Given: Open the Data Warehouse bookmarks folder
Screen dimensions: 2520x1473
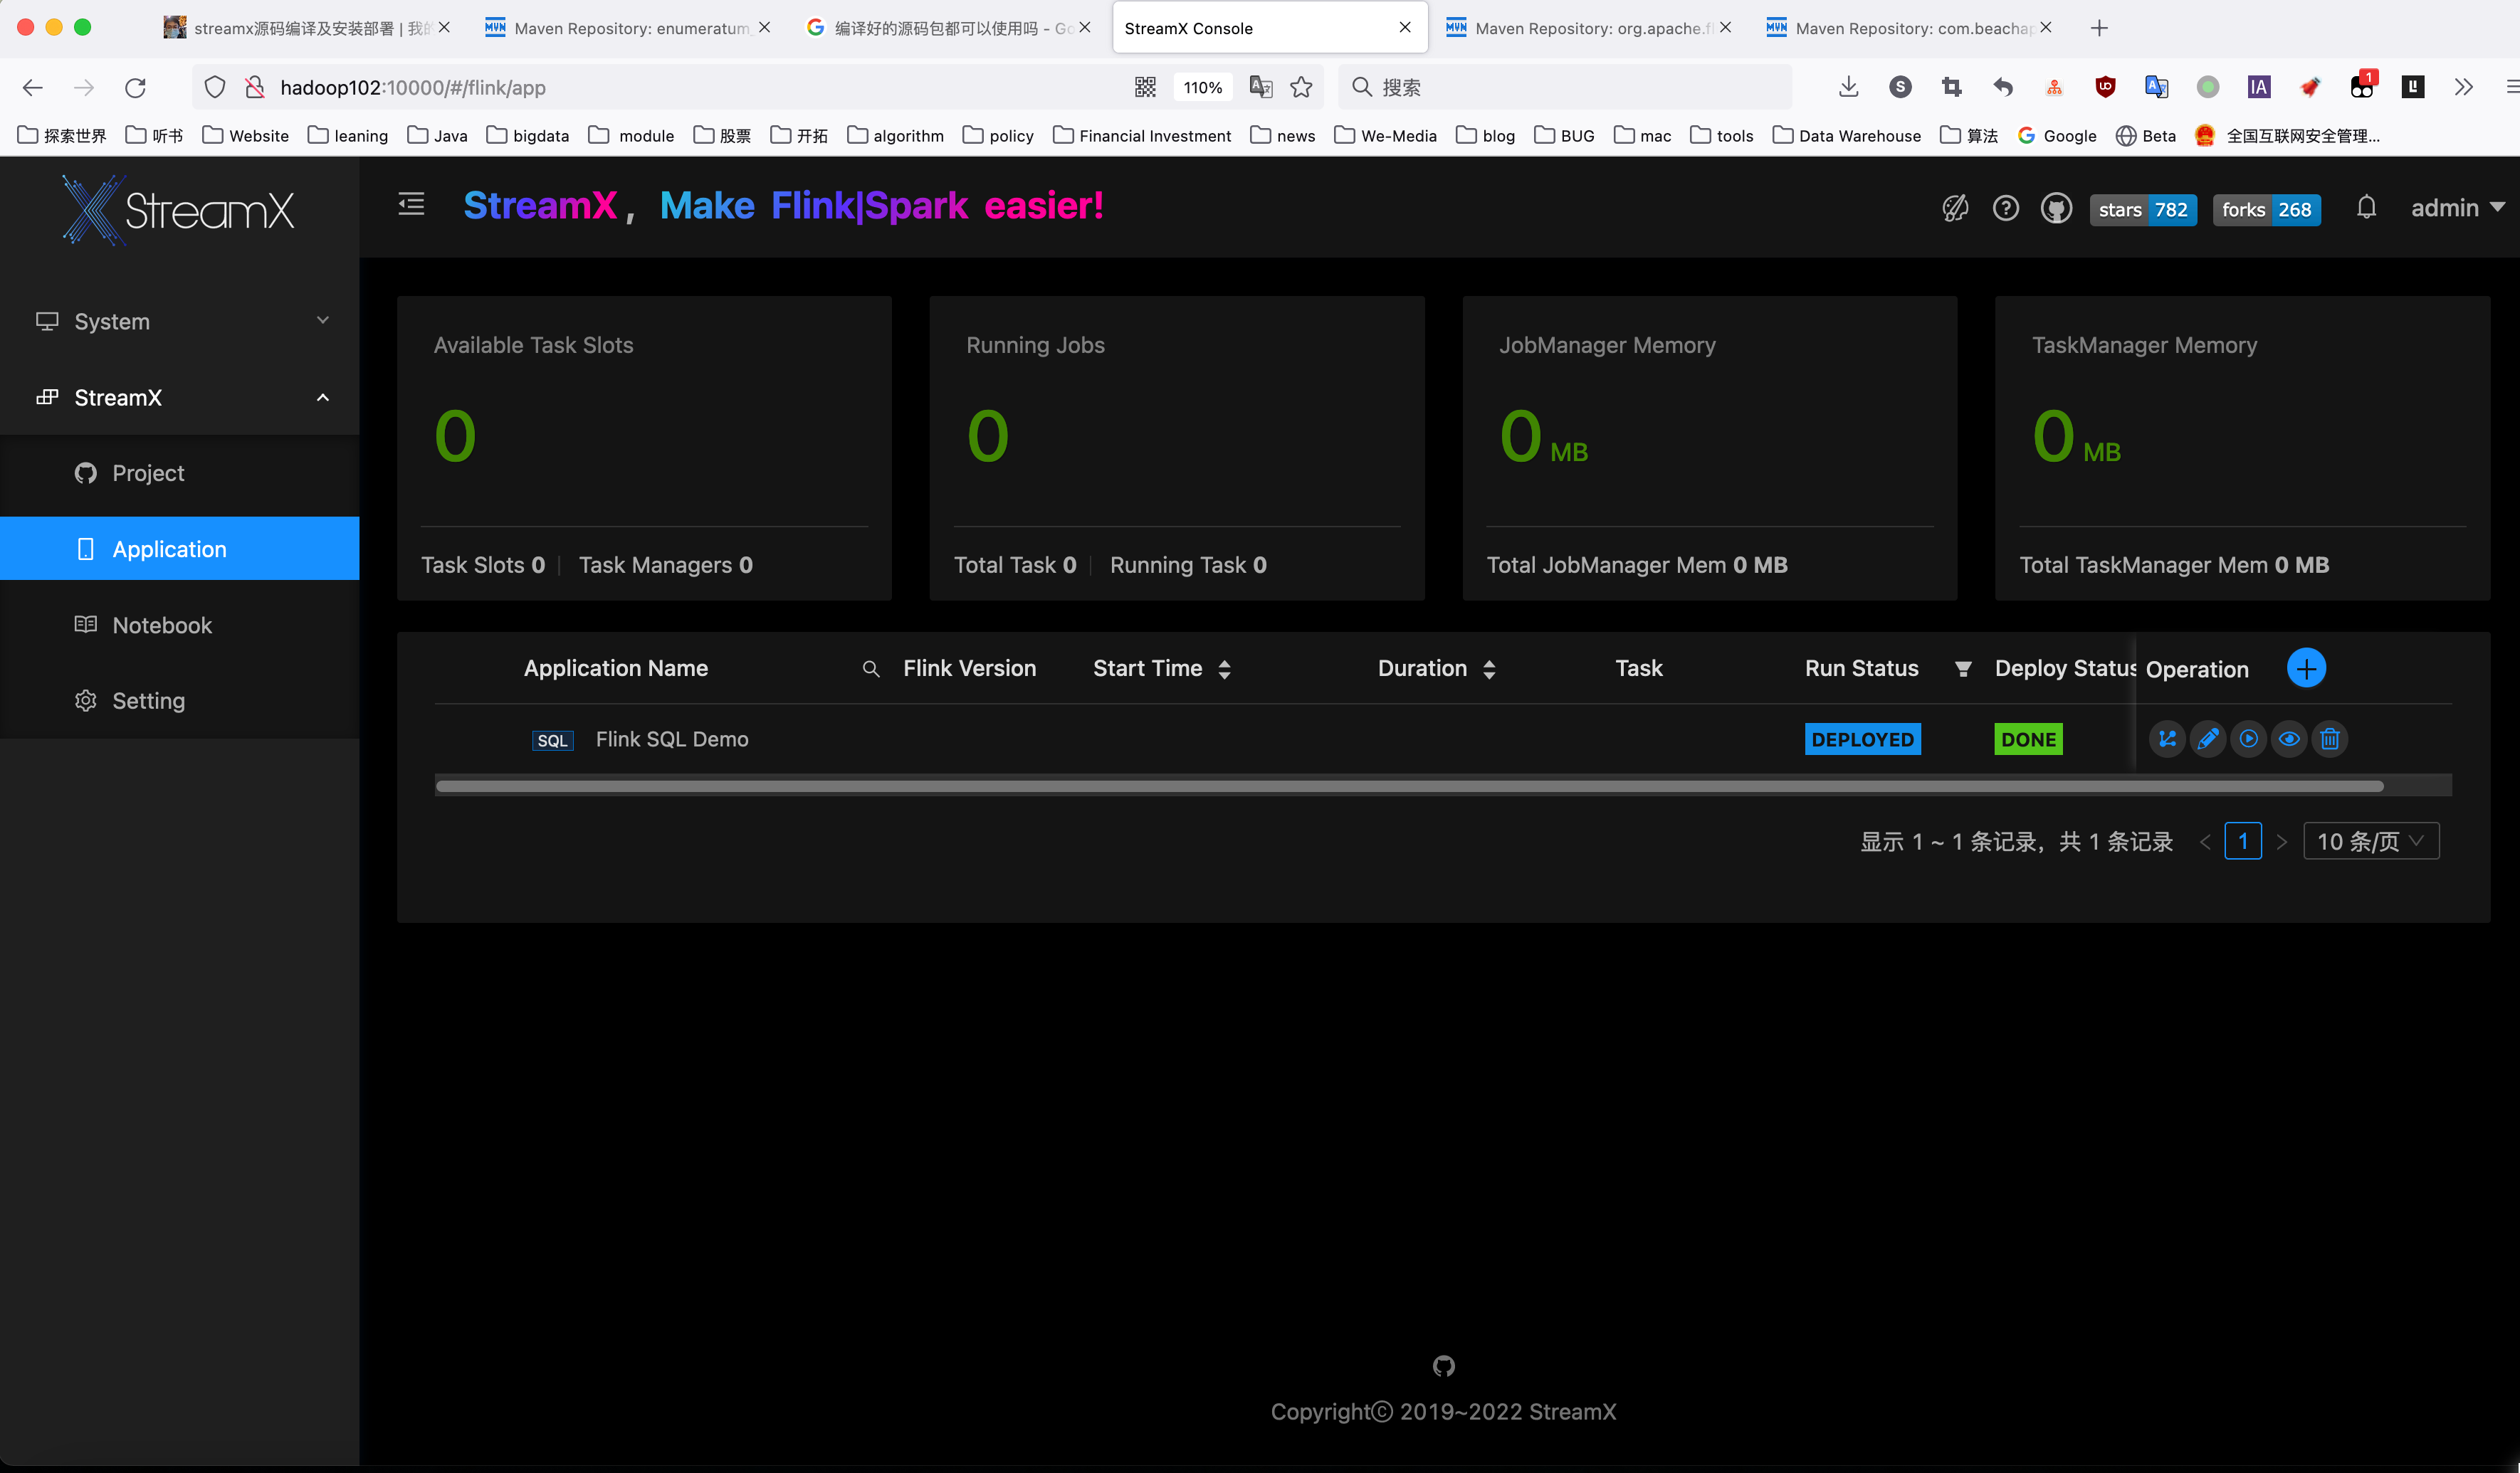Looking at the screenshot, I should (x=1846, y=136).
